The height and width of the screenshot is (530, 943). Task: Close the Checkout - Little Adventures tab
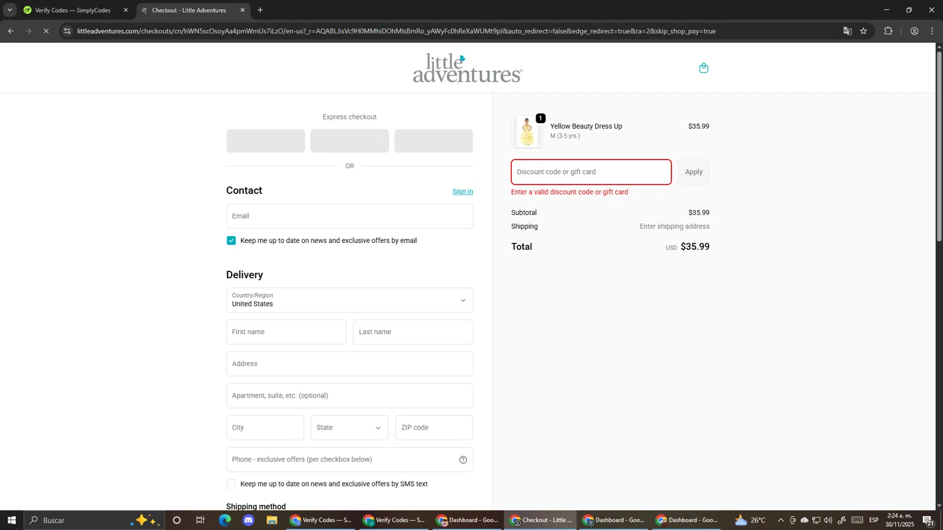click(243, 10)
